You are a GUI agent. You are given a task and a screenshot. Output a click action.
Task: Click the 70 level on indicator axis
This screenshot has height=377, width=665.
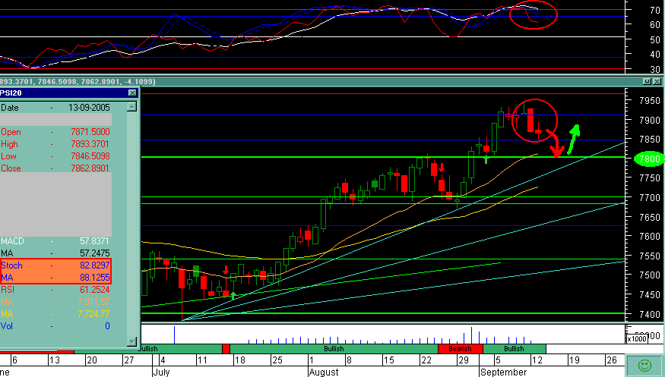coord(655,10)
